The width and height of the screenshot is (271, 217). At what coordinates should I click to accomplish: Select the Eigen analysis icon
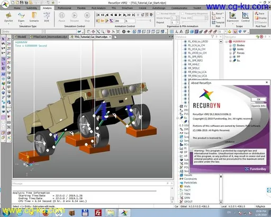[21, 17]
